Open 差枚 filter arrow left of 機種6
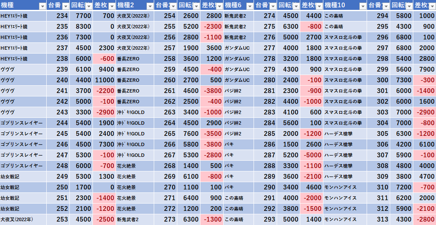This screenshot has width=436, height=225. pos(219,6)
